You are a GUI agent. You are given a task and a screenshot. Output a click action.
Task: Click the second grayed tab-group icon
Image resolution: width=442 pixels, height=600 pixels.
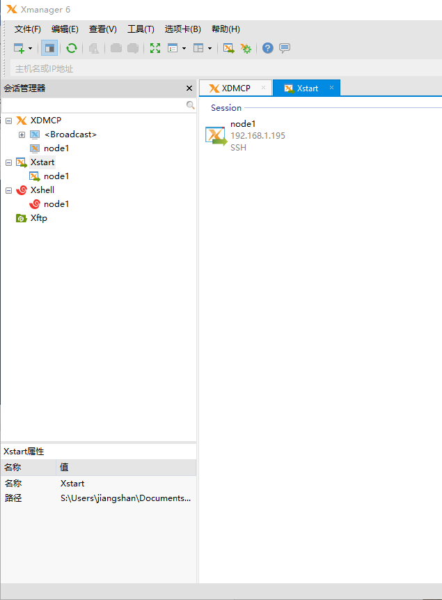[x=133, y=48]
